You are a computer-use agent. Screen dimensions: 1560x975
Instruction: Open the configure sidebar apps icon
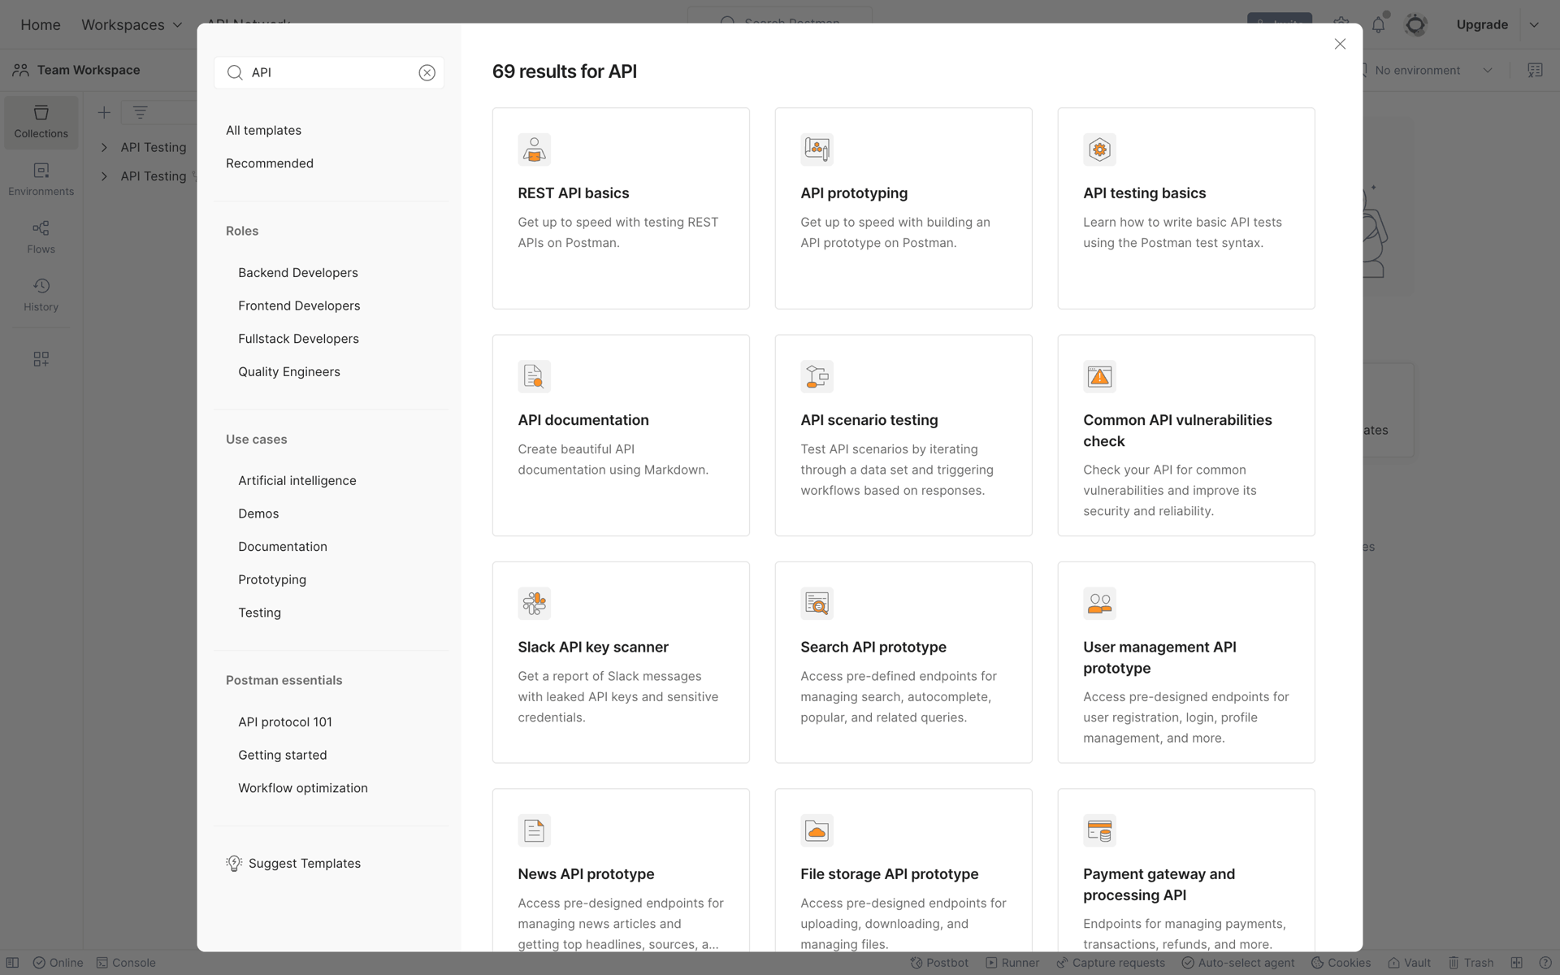coord(41,359)
